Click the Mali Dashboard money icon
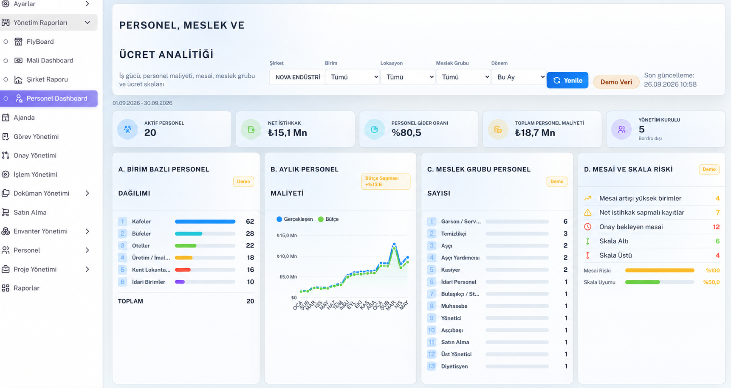731x388 pixels. point(18,60)
